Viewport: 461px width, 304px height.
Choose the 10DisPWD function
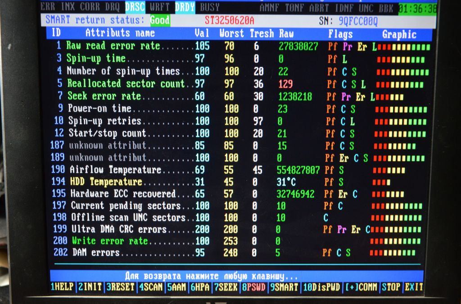321,287
